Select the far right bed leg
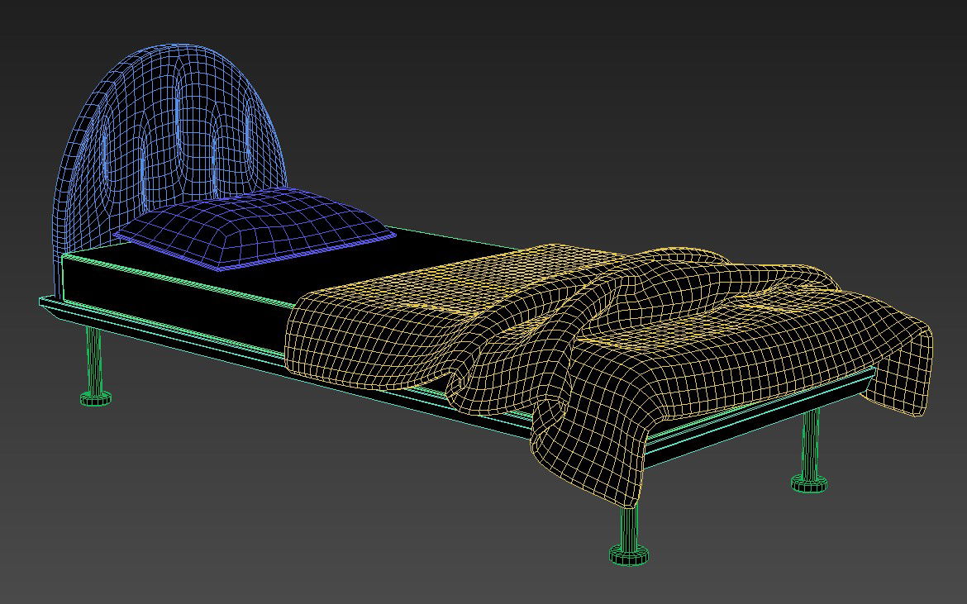Image resolution: width=967 pixels, height=604 pixels. click(x=811, y=446)
